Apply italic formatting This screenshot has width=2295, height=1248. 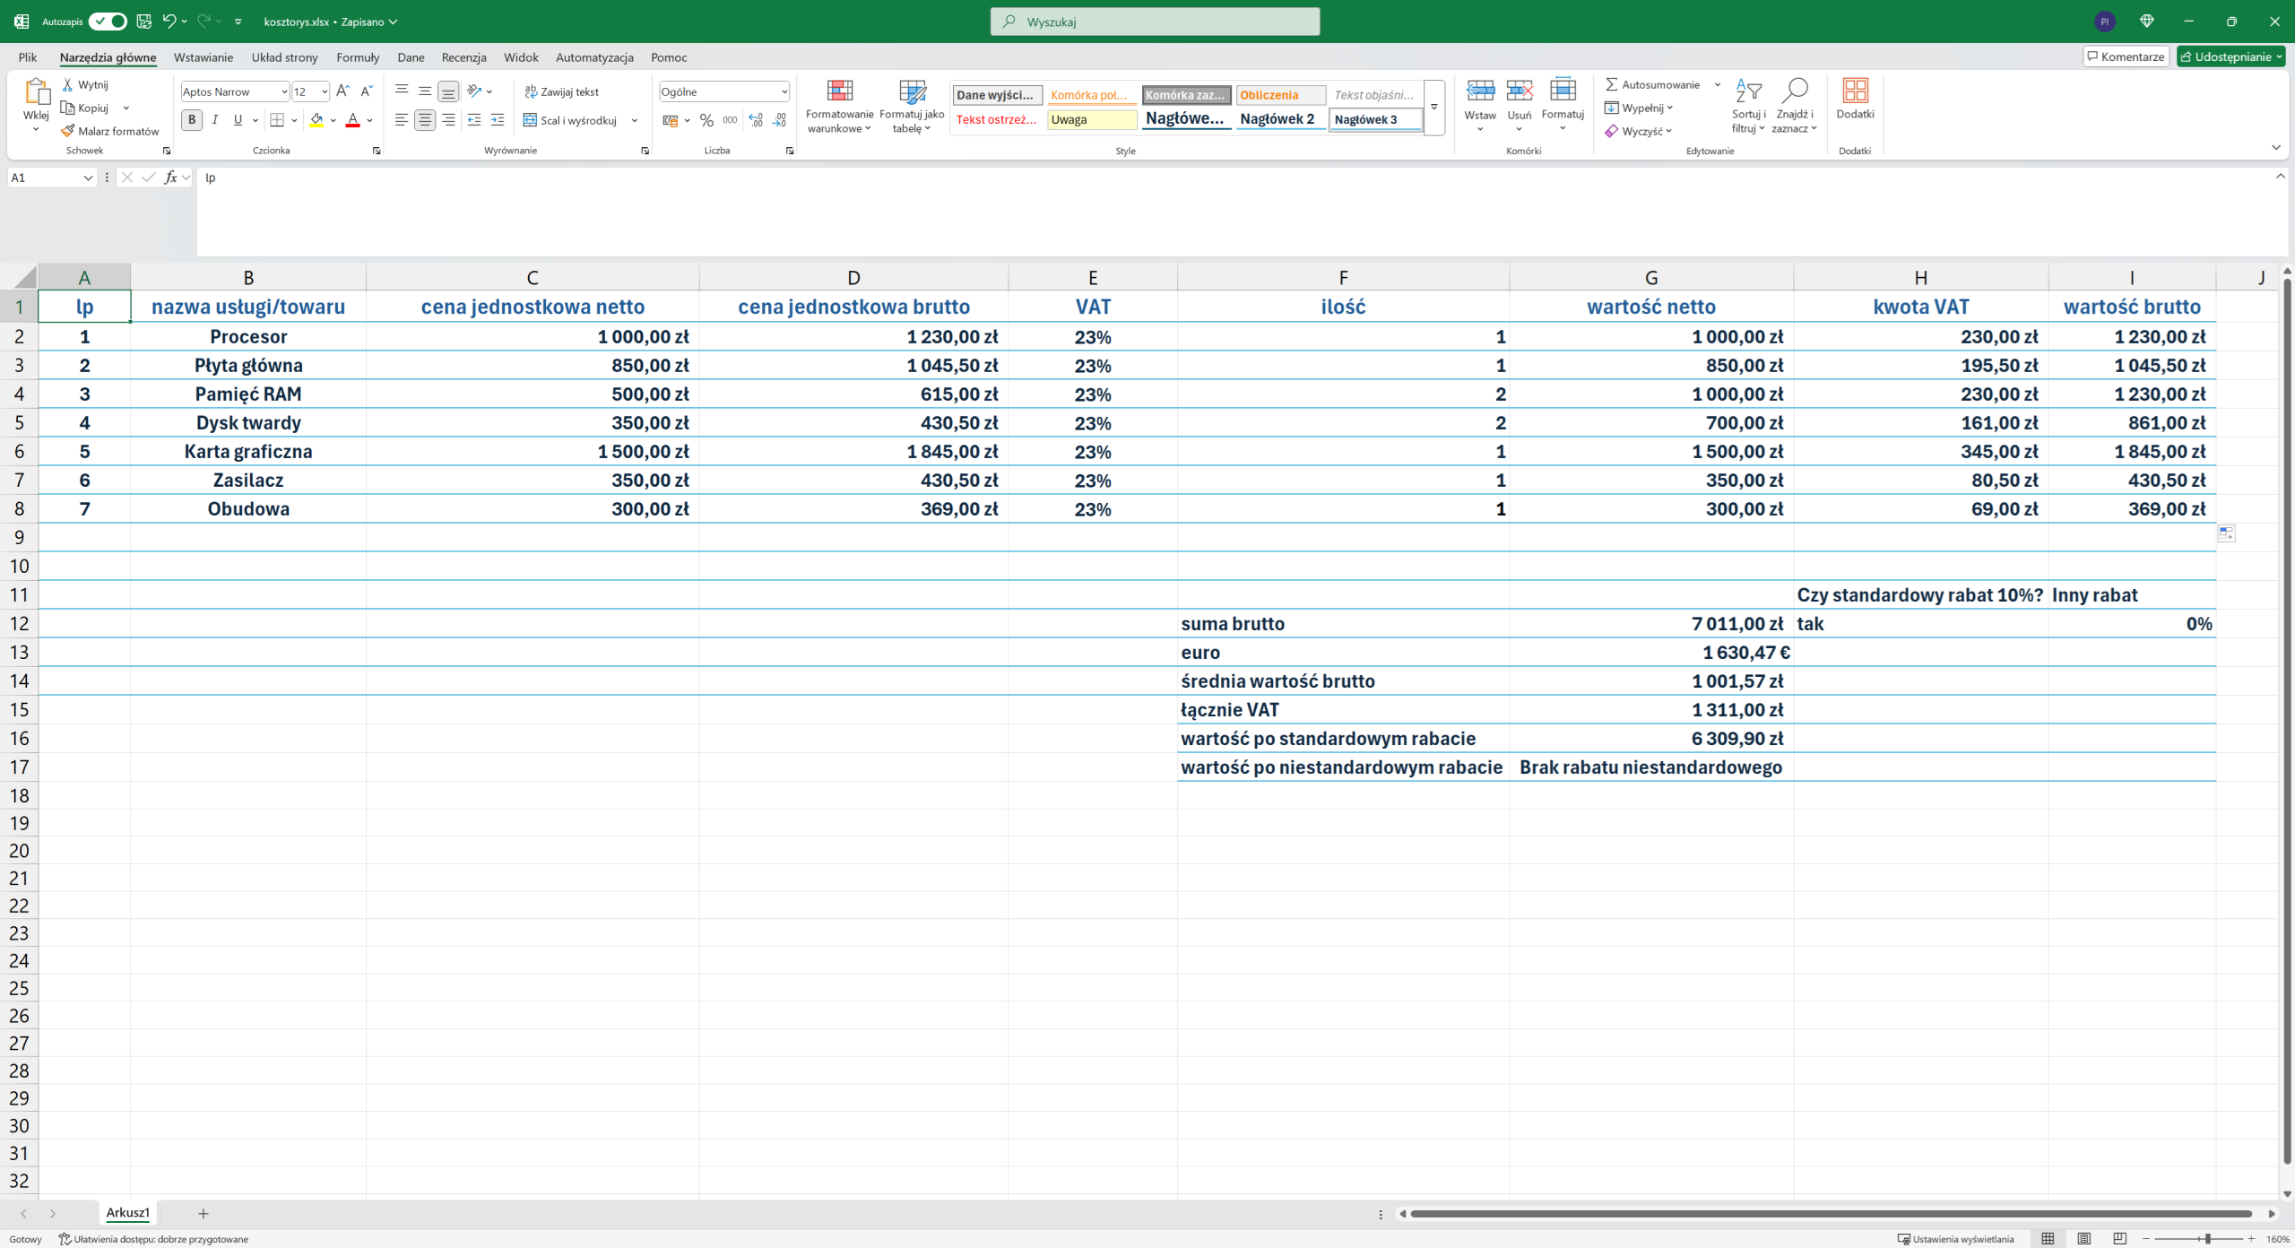[214, 120]
